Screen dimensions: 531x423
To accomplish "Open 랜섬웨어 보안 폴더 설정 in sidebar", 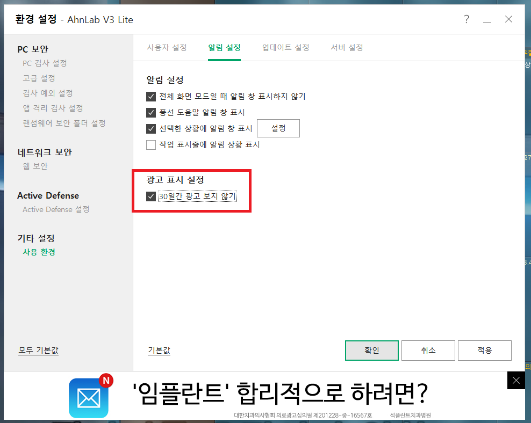I will pos(64,123).
